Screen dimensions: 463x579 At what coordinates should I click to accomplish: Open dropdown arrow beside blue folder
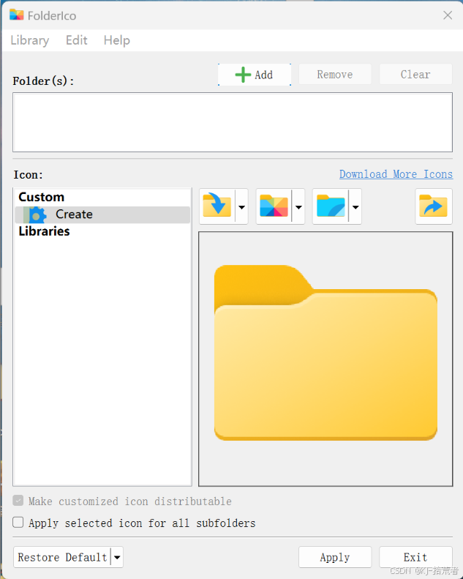pos(355,207)
